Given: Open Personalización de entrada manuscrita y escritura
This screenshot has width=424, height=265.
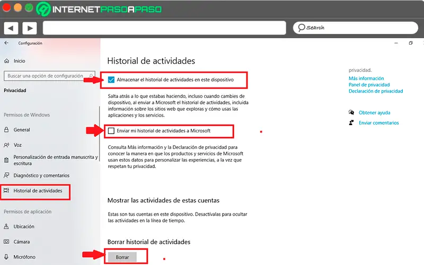Looking at the screenshot, I should coord(56,160).
